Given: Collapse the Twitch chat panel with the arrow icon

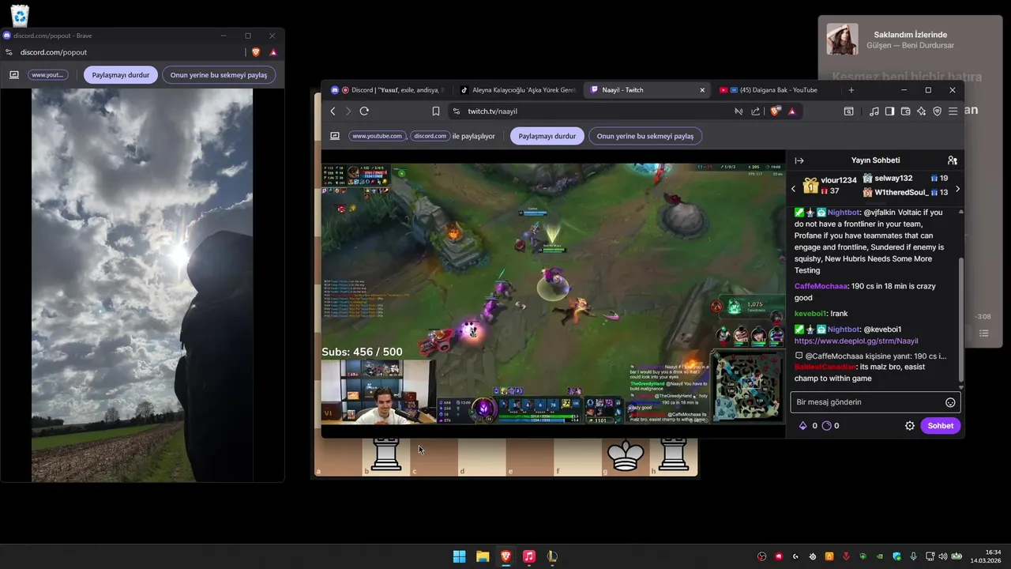Looking at the screenshot, I should coord(799,160).
